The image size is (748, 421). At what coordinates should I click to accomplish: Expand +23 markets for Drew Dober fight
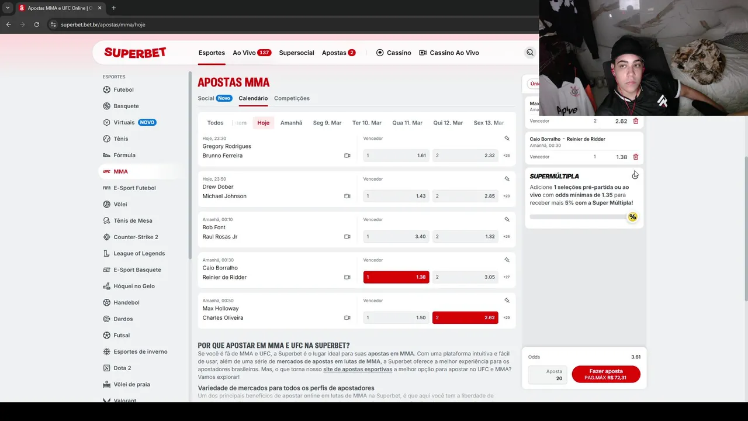point(507,196)
